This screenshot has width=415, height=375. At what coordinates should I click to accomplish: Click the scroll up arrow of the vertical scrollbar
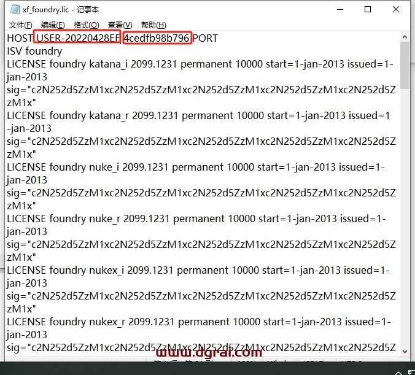[x=405, y=37]
